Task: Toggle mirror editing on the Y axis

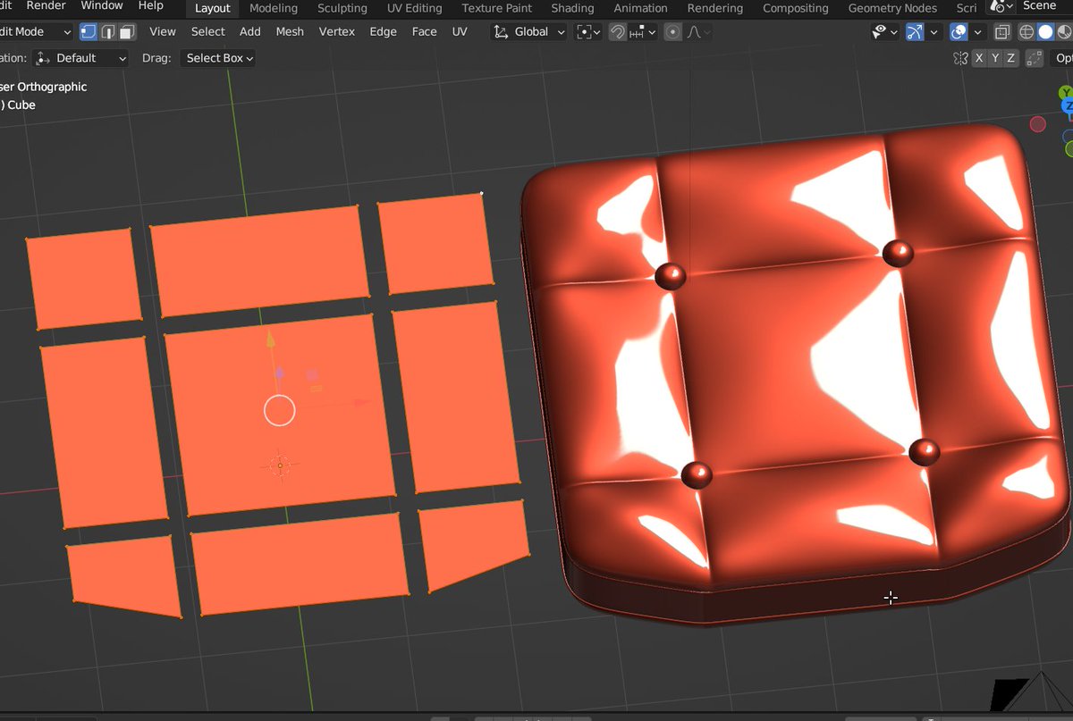Action: tap(994, 57)
